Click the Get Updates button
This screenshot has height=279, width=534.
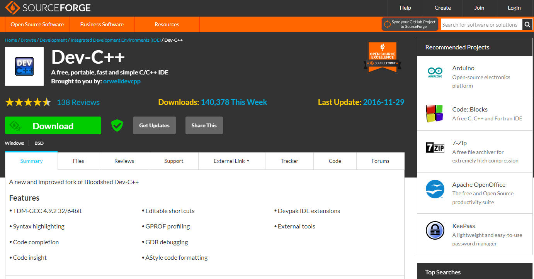tap(154, 125)
